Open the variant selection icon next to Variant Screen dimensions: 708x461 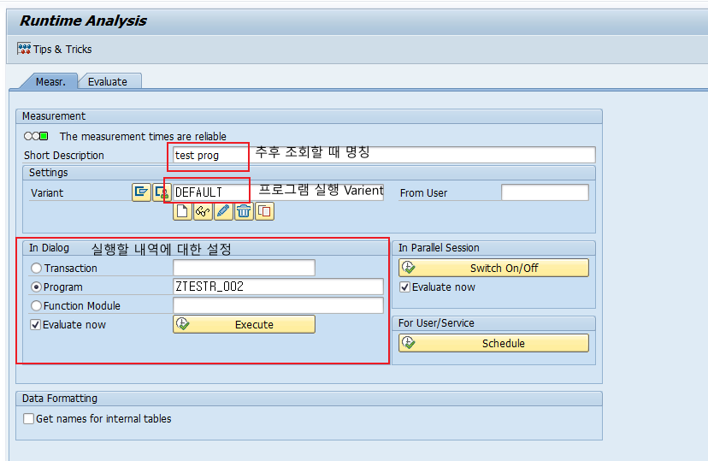coord(141,192)
